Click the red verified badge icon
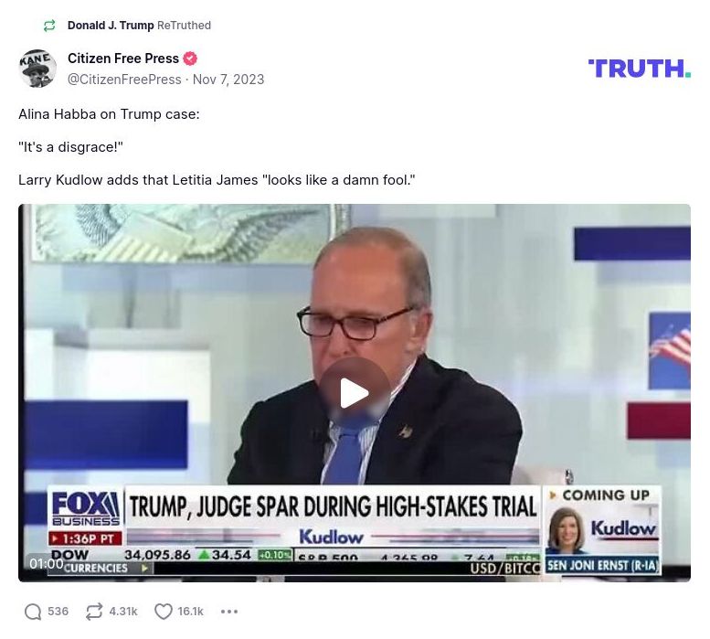 pyautogui.click(x=190, y=59)
